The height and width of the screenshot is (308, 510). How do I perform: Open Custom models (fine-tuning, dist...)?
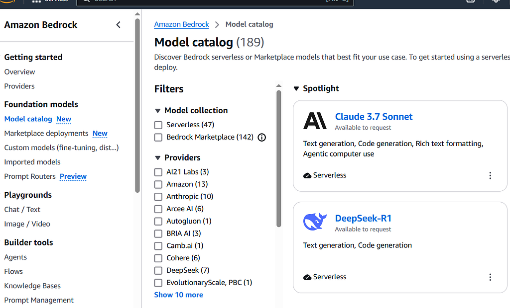(x=61, y=148)
